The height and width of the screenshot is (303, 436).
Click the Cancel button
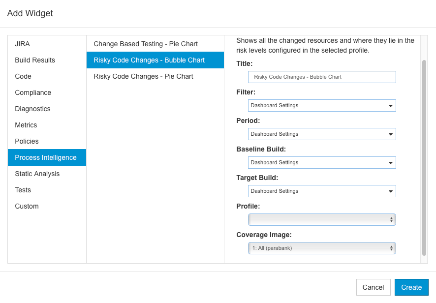pyautogui.click(x=373, y=287)
